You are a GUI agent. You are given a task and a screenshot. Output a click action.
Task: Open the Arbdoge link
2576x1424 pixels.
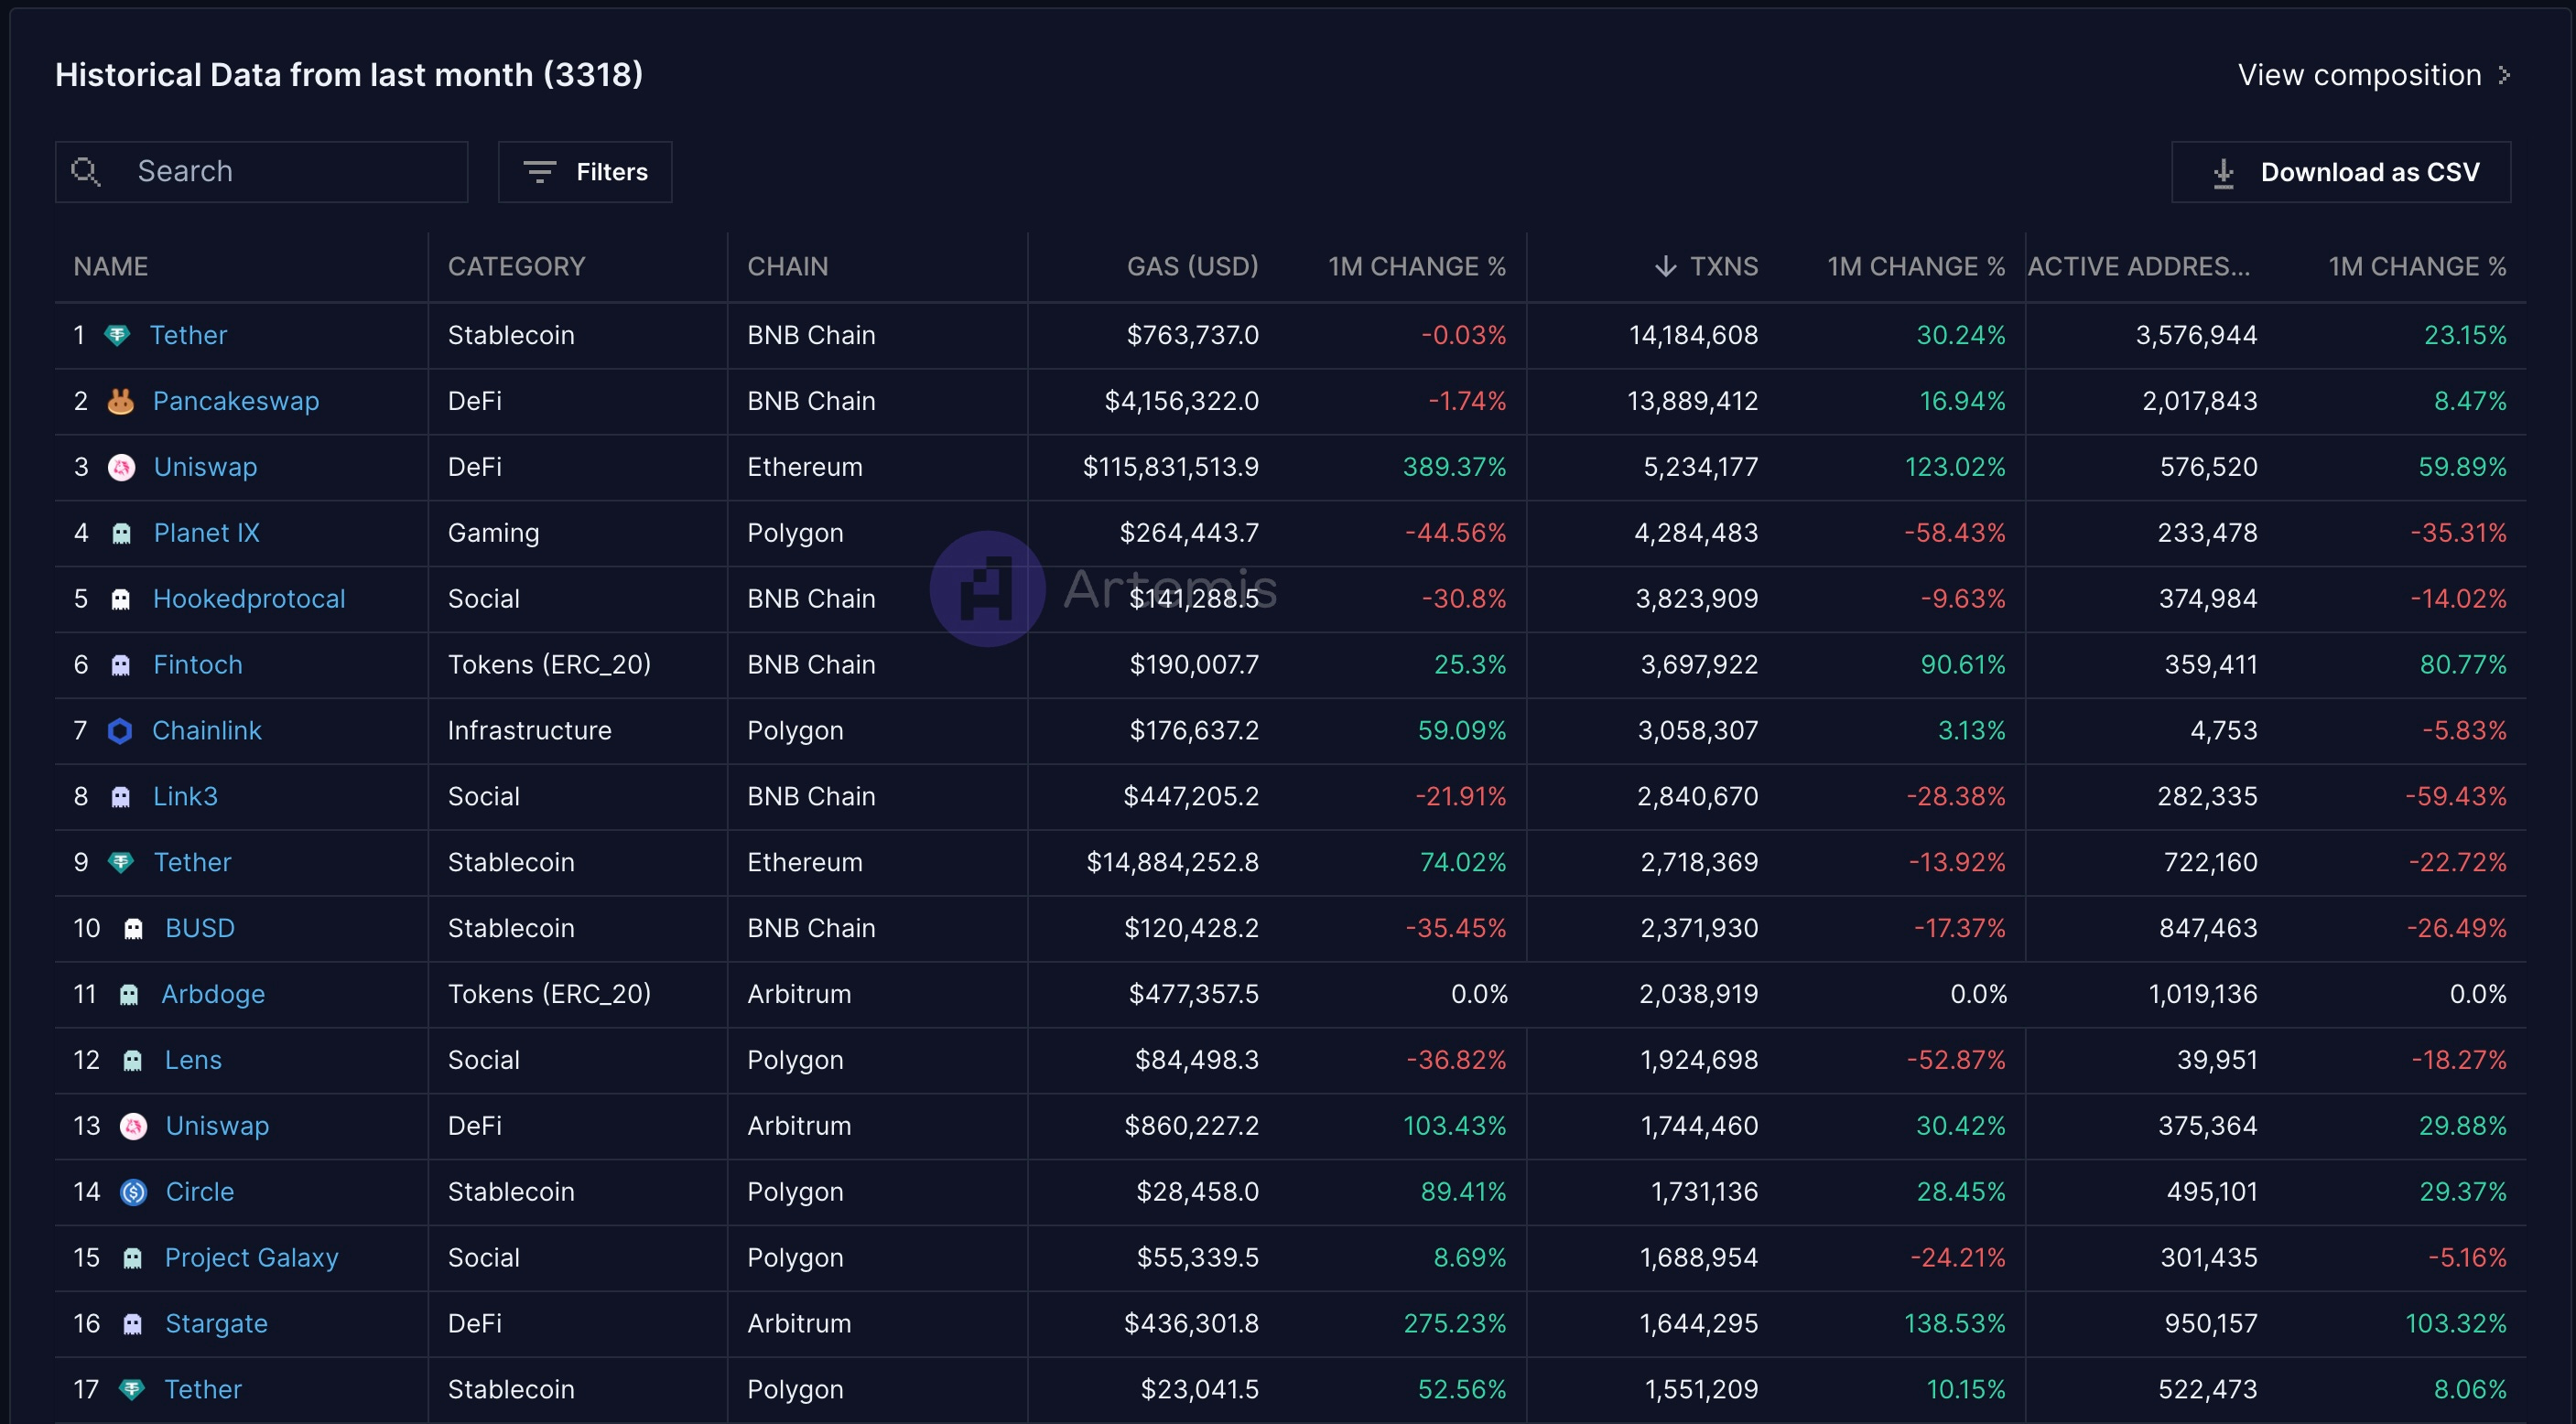point(213,994)
